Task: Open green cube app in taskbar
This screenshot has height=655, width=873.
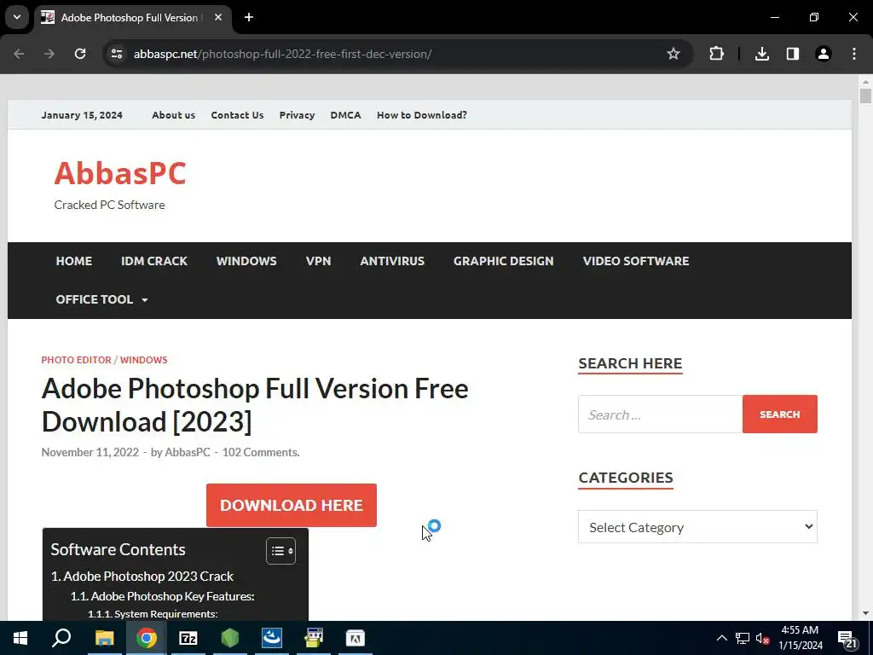Action: (x=230, y=638)
